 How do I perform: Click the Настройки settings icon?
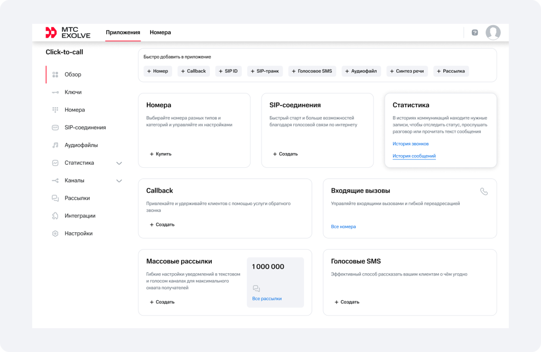(55, 233)
